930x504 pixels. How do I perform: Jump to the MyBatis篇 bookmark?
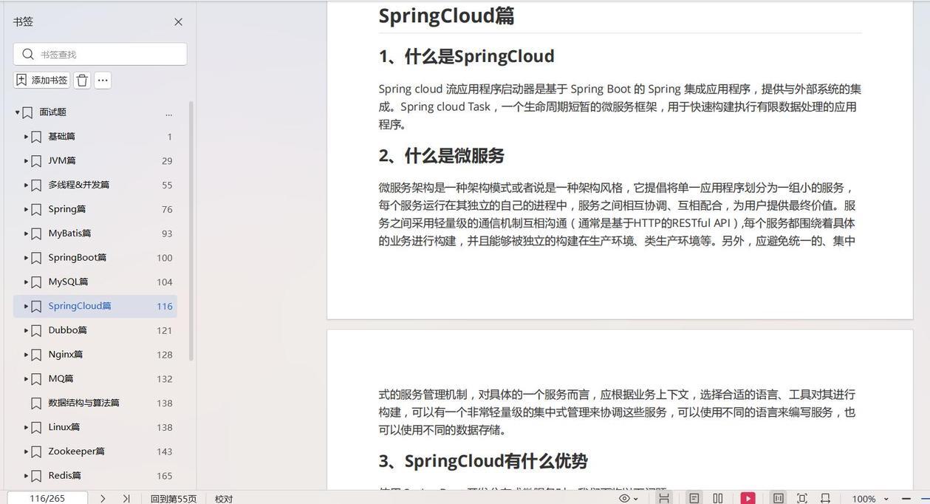69,234
